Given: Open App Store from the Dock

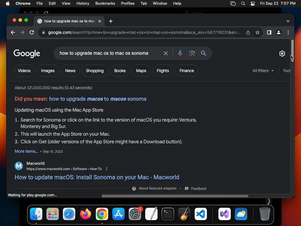Looking at the screenshot, I should (118, 214).
